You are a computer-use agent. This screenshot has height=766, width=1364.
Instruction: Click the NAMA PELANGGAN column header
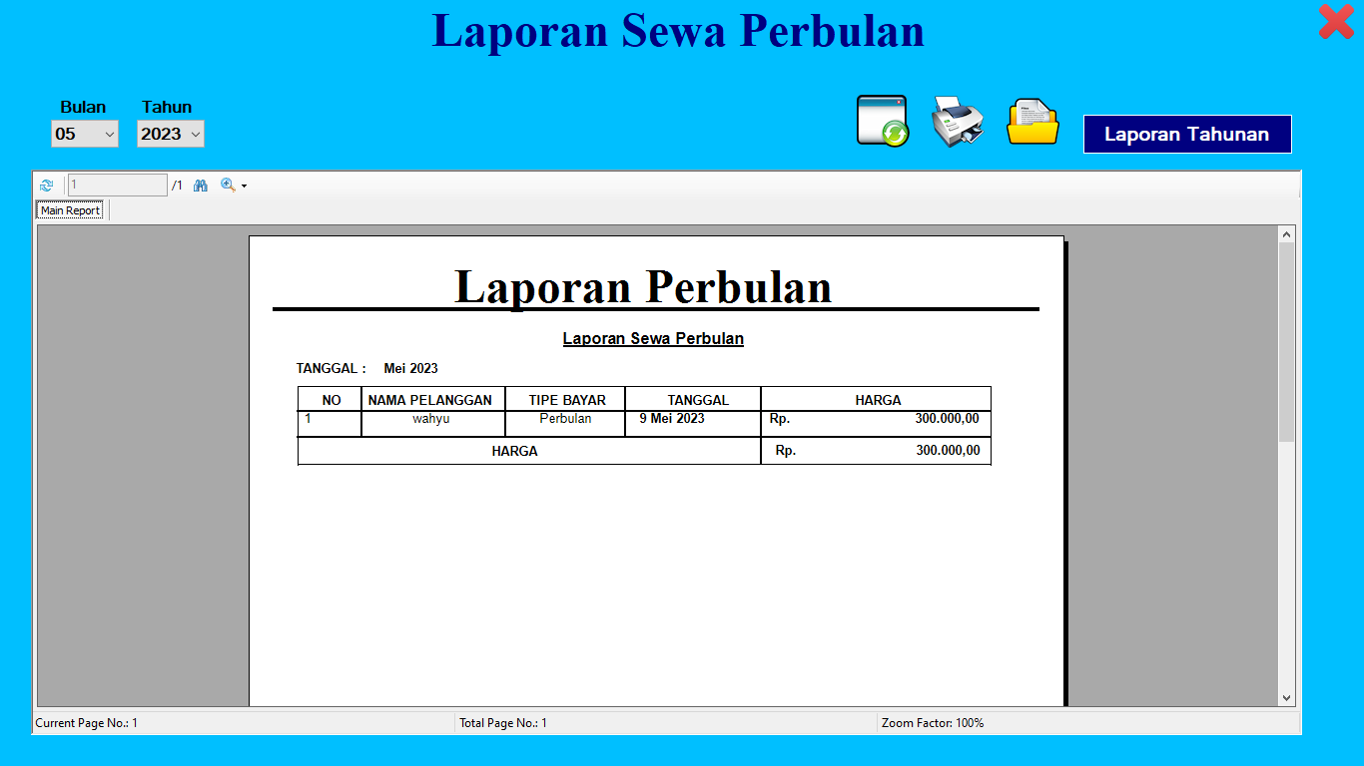[430, 400]
